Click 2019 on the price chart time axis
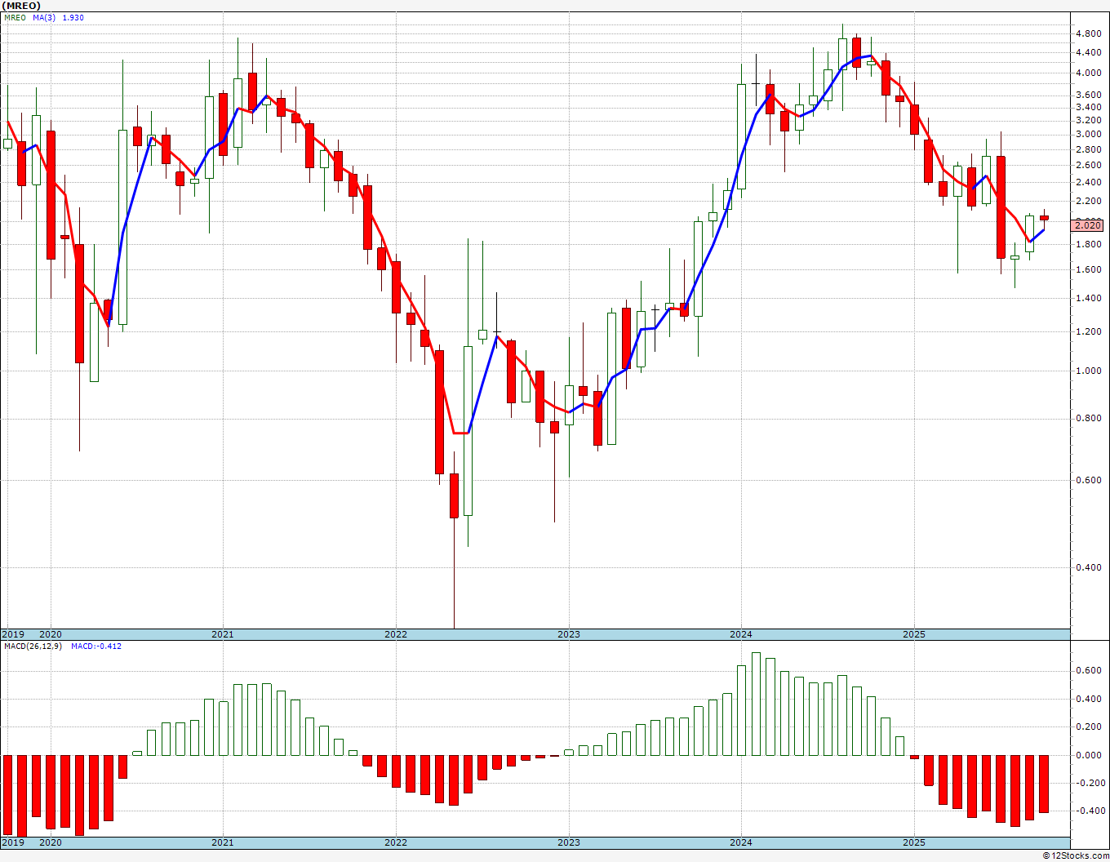The width and height of the screenshot is (1110, 862). point(12,634)
